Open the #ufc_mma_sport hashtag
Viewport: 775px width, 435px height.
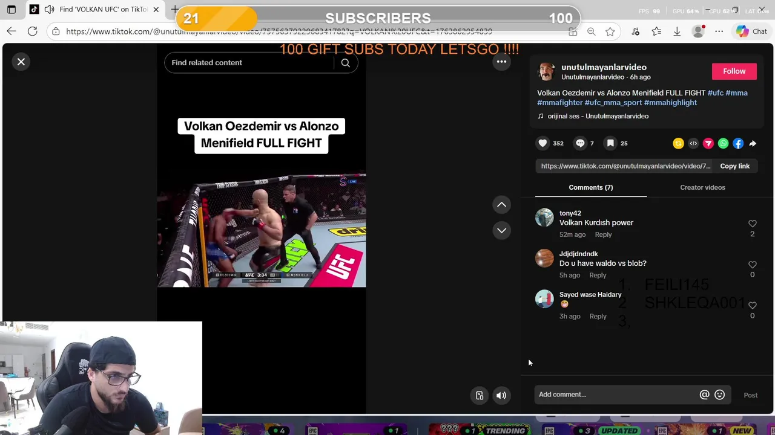613,103
